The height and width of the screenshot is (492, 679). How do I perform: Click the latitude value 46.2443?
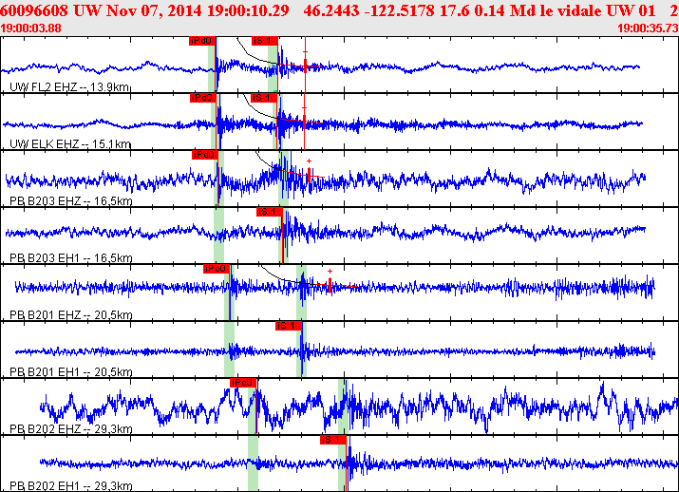click(x=331, y=10)
